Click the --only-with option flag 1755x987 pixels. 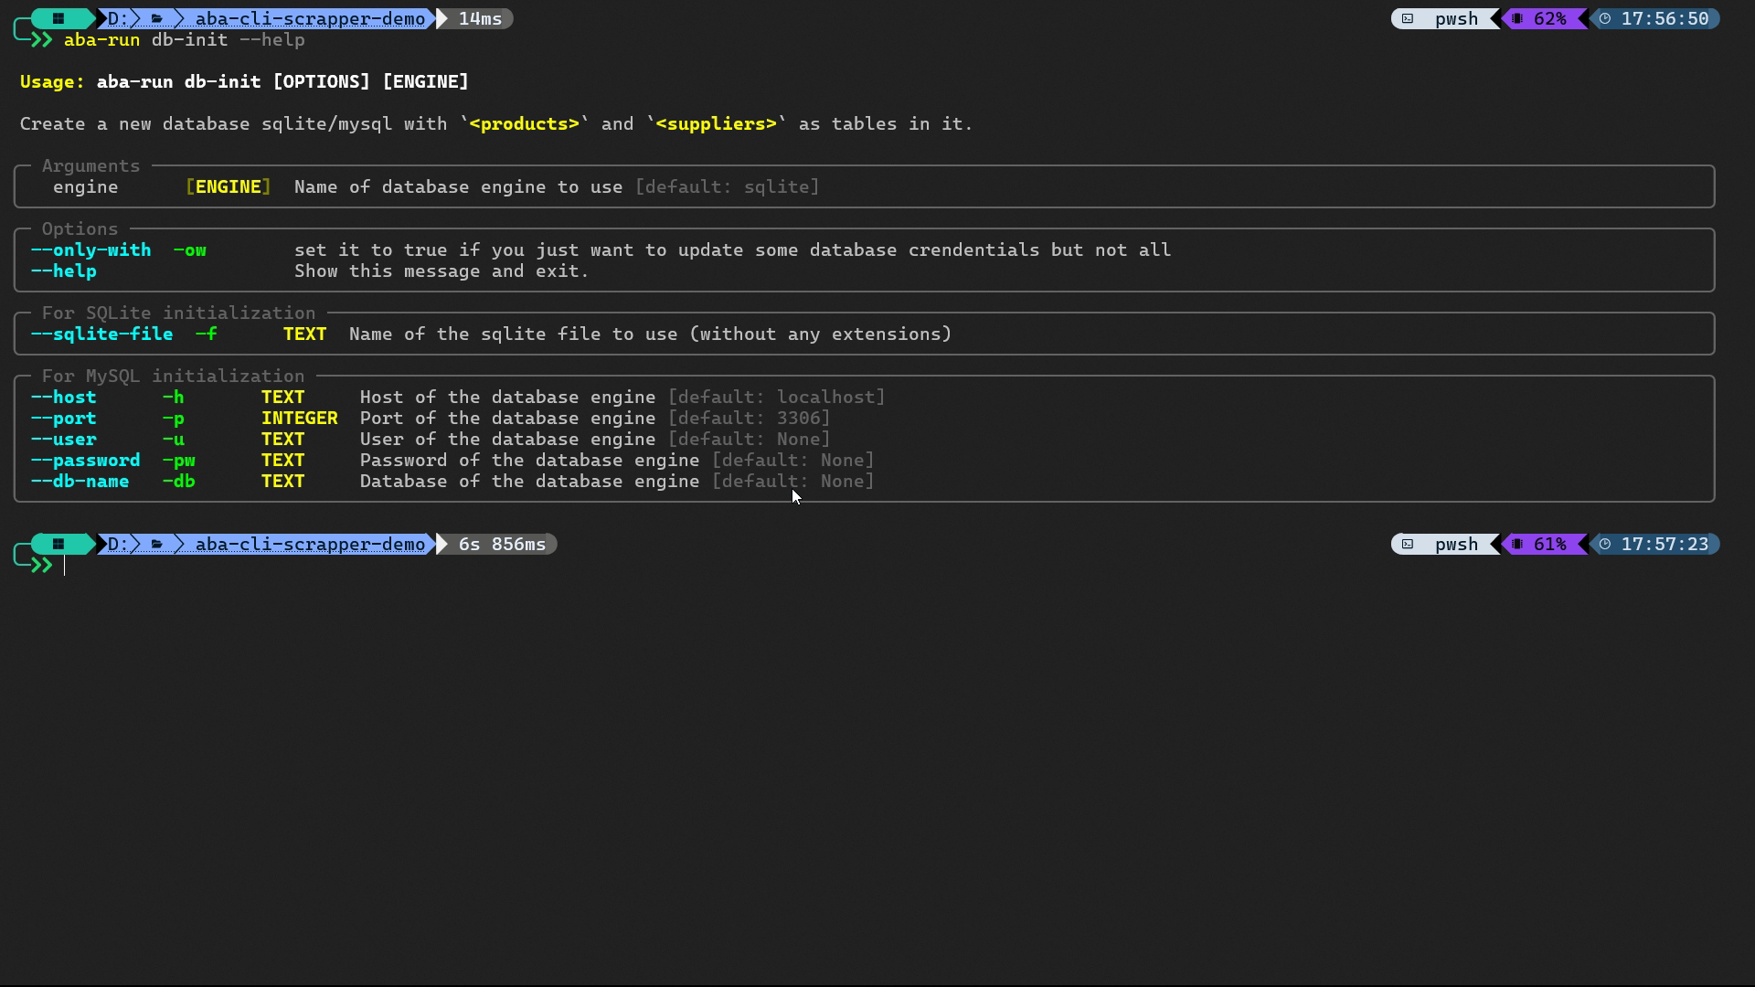pos(90,249)
